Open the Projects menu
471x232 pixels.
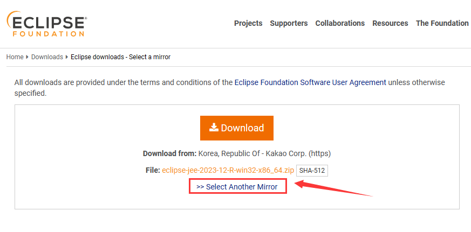(x=248, y=23)
